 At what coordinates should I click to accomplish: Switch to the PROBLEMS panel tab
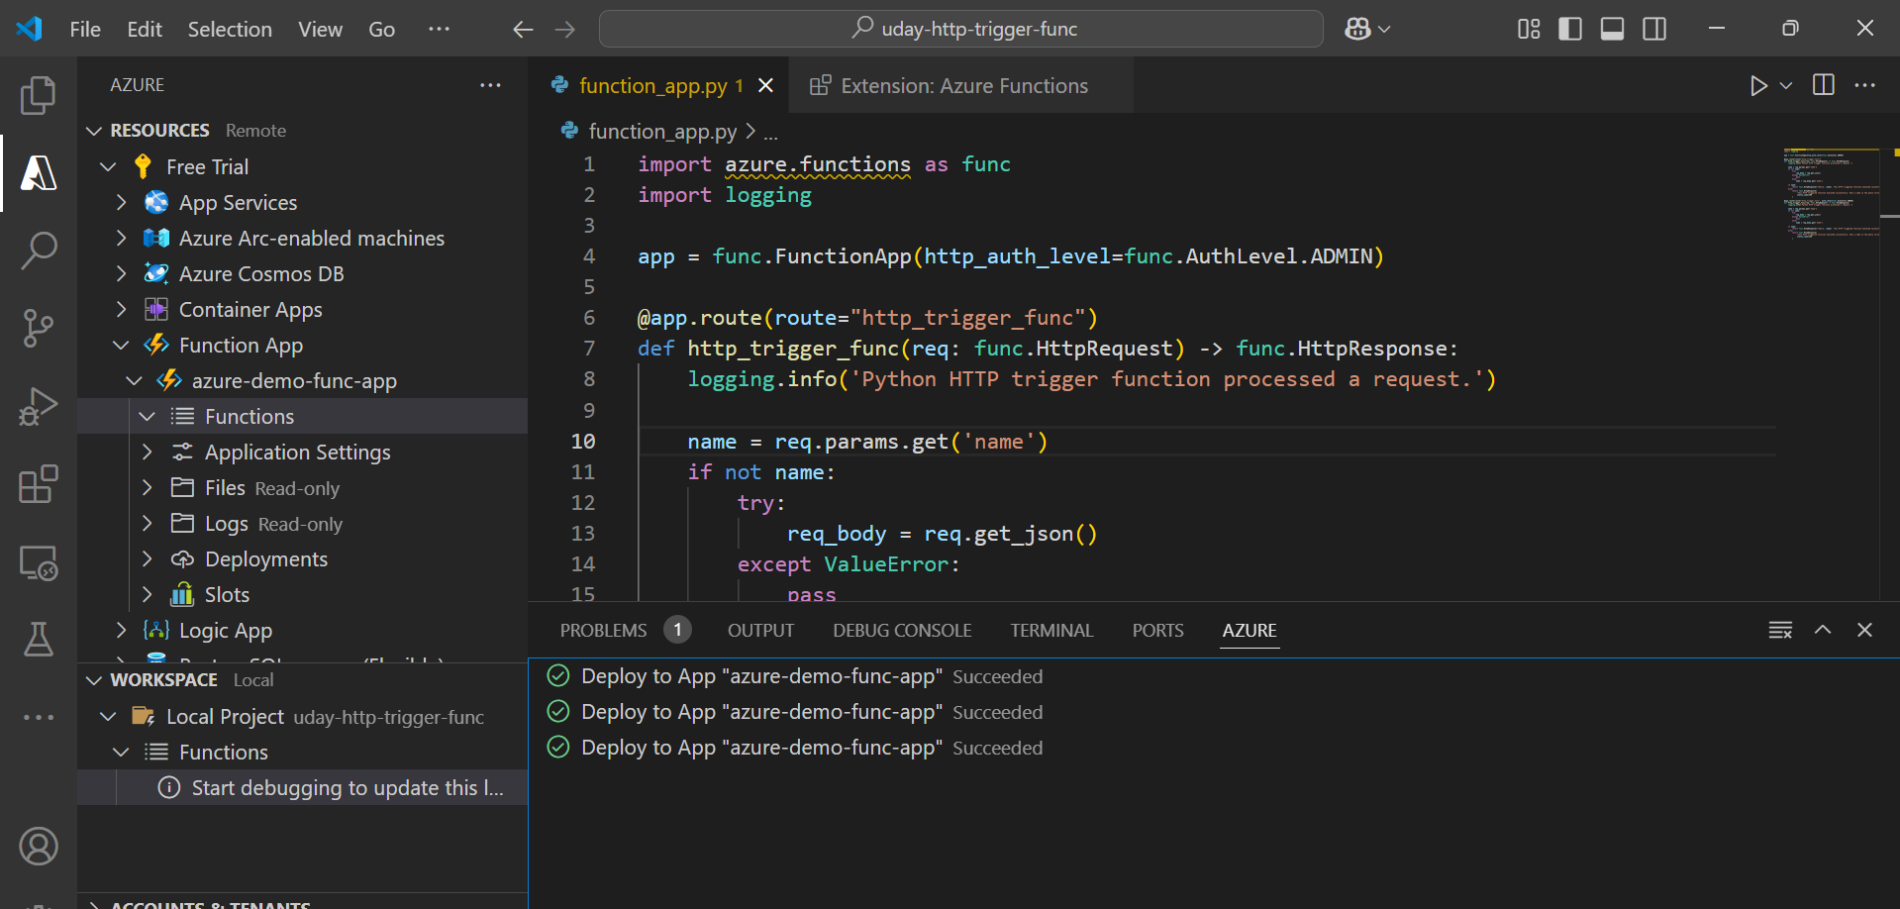(x=603, y=631)
